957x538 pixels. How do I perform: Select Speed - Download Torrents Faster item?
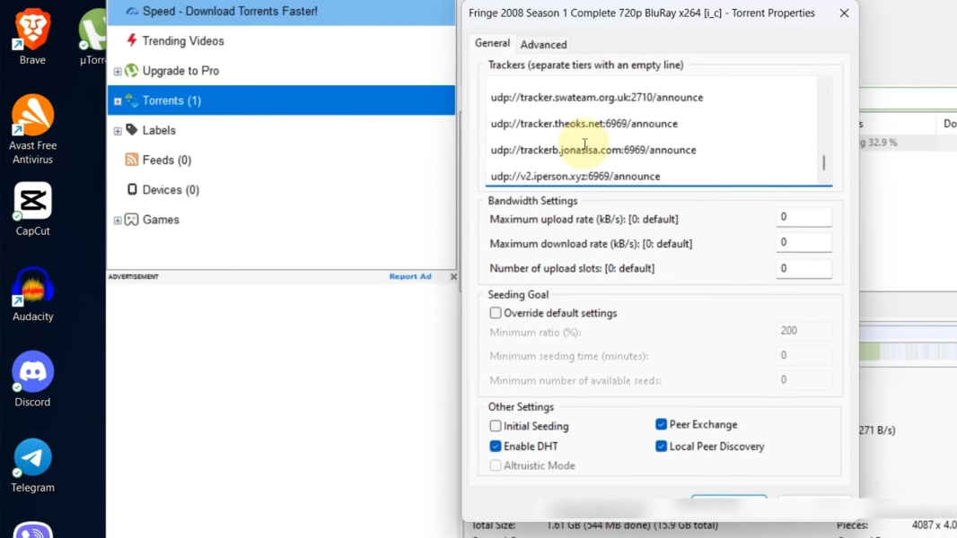click(281, 12)
